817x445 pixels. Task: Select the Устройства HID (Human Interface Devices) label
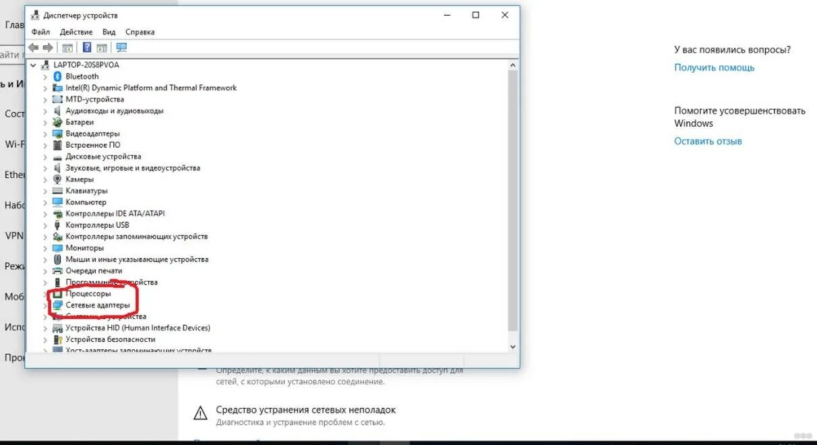click(138, 328)
